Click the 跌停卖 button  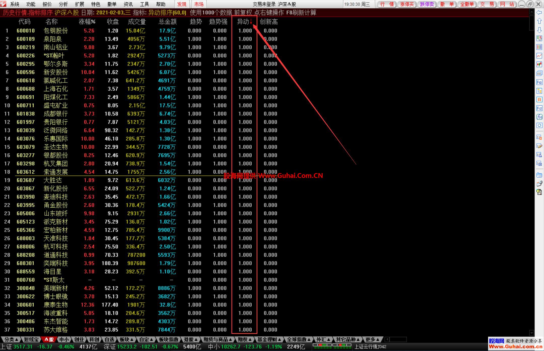tap(427, 4)
